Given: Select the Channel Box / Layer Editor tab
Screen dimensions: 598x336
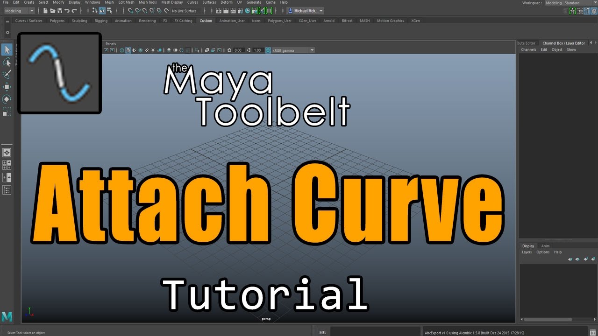Looking at the screenshot, I should tap(563, 43).
